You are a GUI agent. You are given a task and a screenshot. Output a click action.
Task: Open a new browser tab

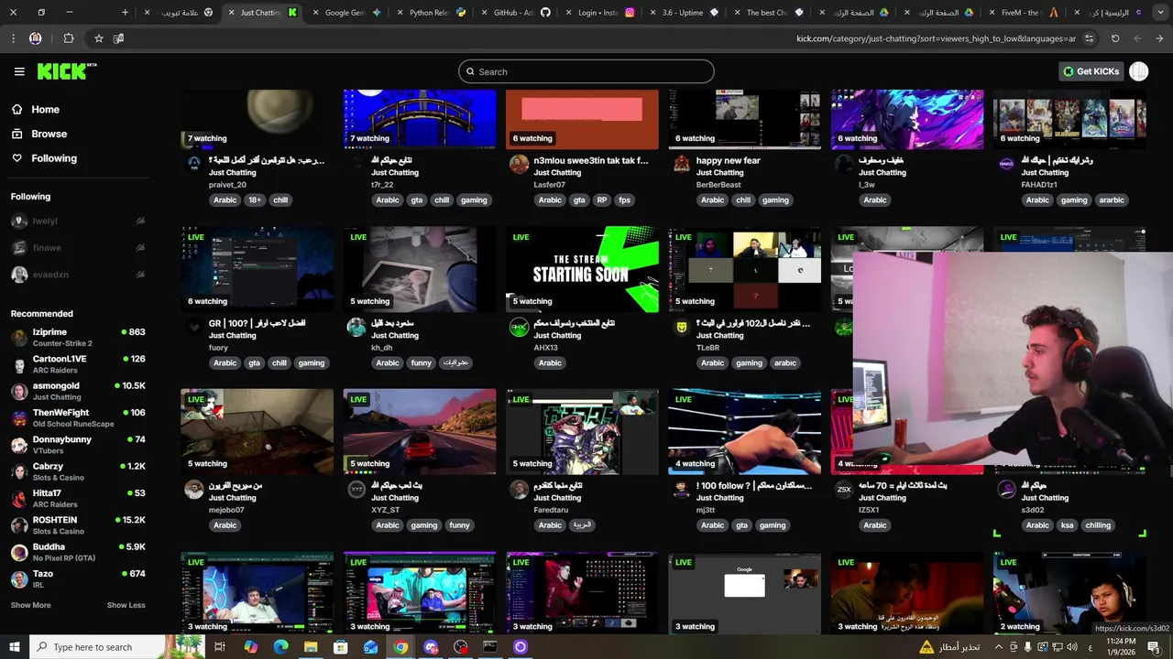coord(126,13)
